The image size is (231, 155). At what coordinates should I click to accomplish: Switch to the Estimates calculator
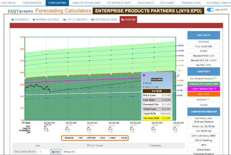[20, 19]
